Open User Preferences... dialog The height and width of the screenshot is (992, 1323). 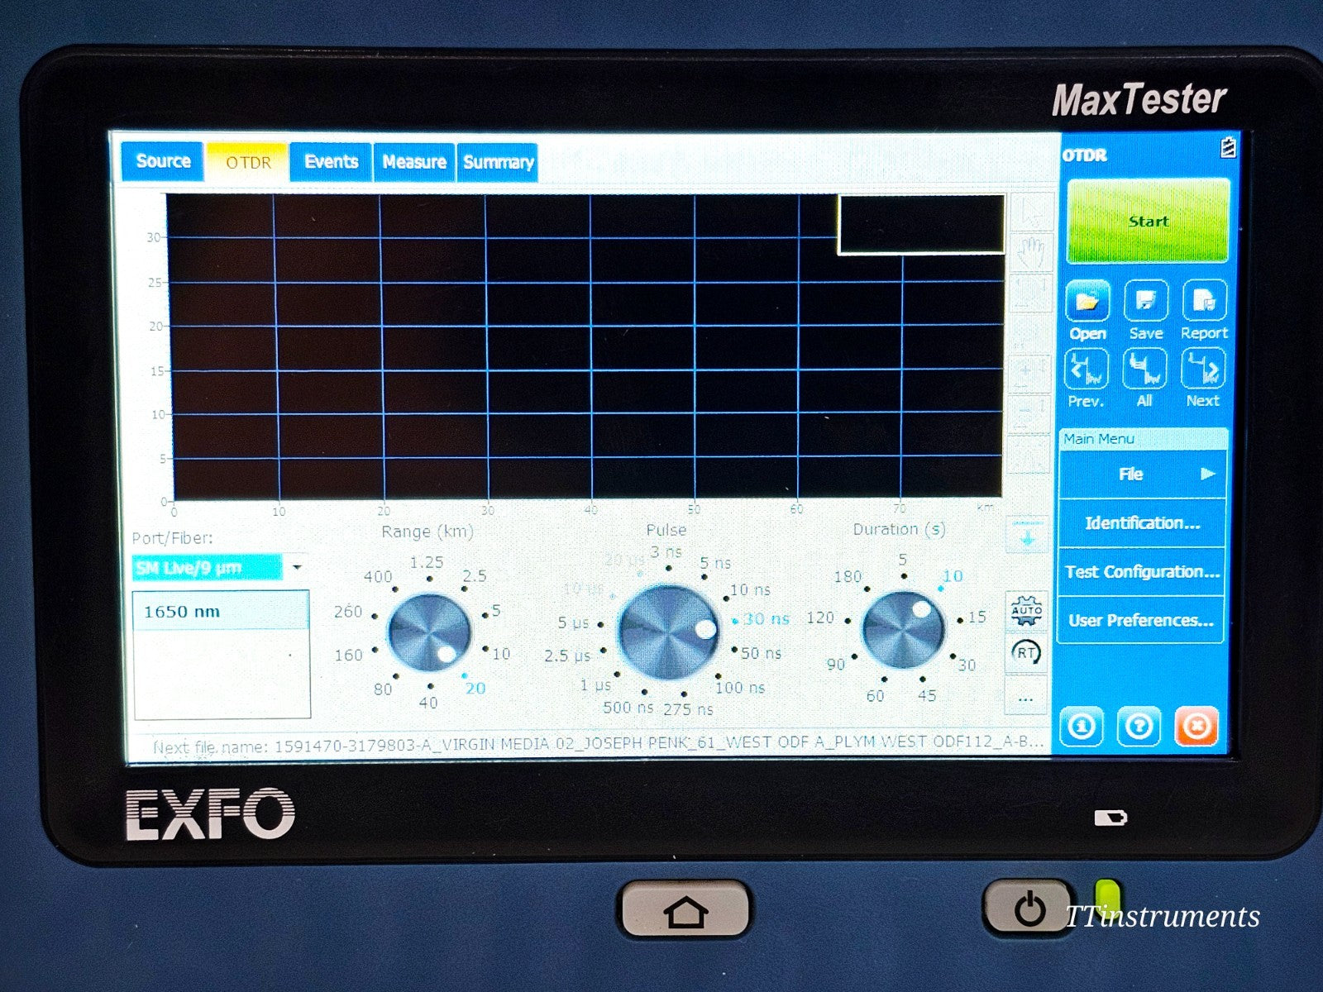click(x=1142, y=620)
